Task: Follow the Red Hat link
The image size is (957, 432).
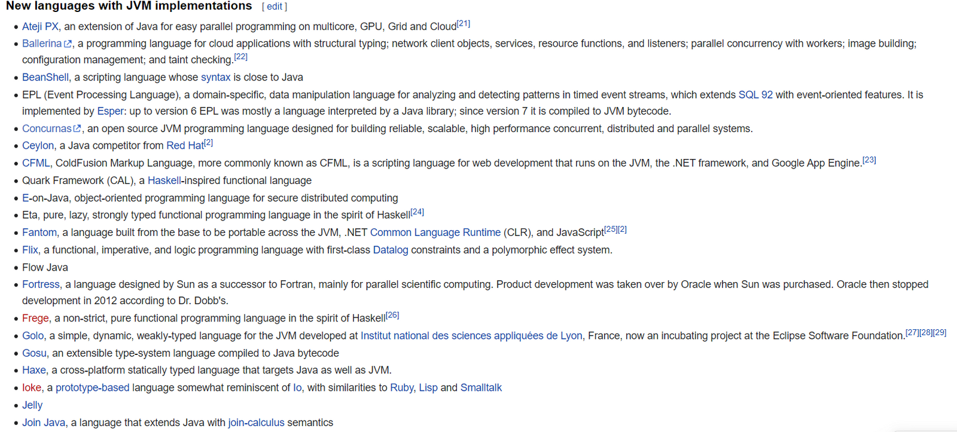Action: tap(185, 146)
